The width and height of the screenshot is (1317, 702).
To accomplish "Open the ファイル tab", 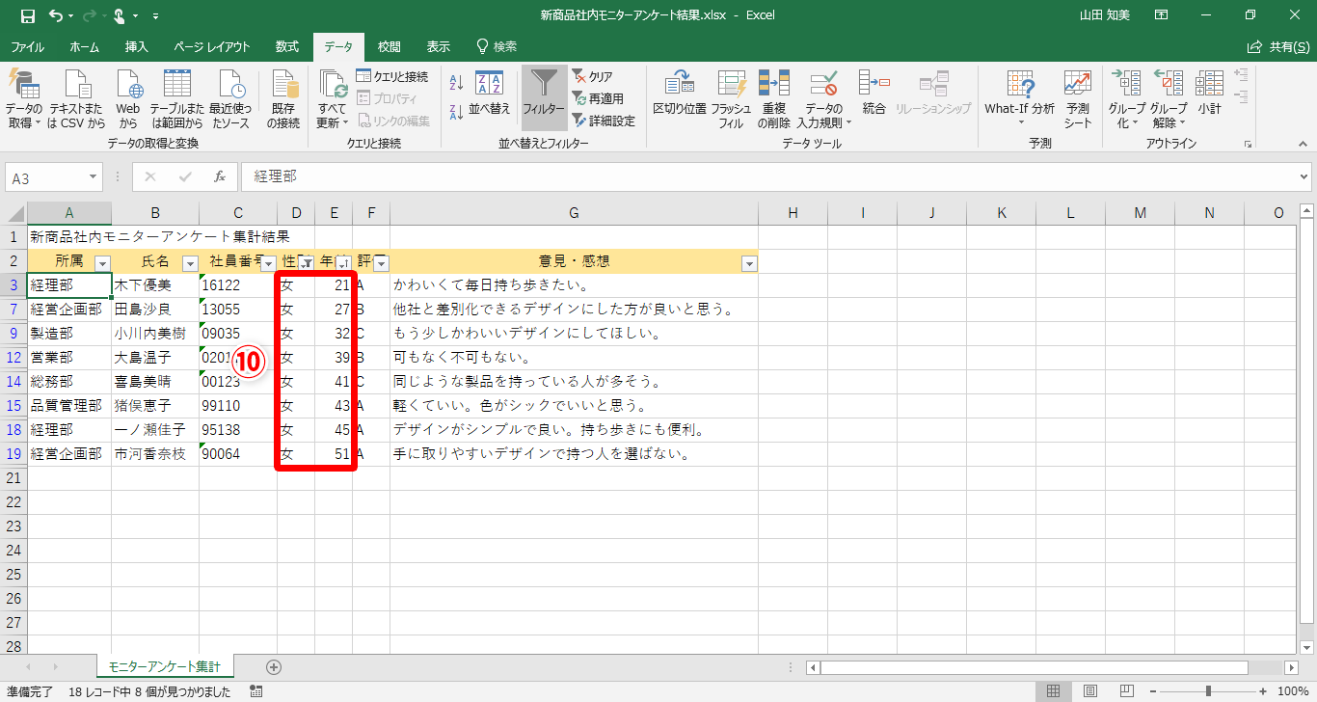I will [x=27, y=46].
